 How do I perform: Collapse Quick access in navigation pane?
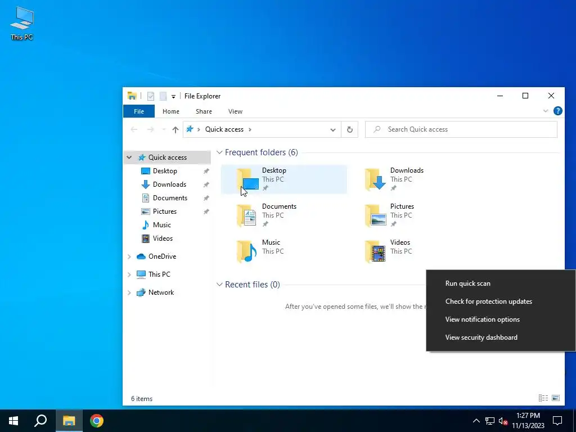point(129,157)
